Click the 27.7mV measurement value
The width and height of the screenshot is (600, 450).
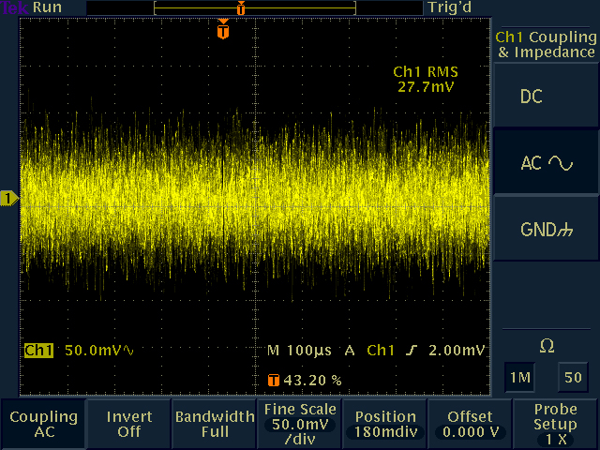(x=426, y=87)
